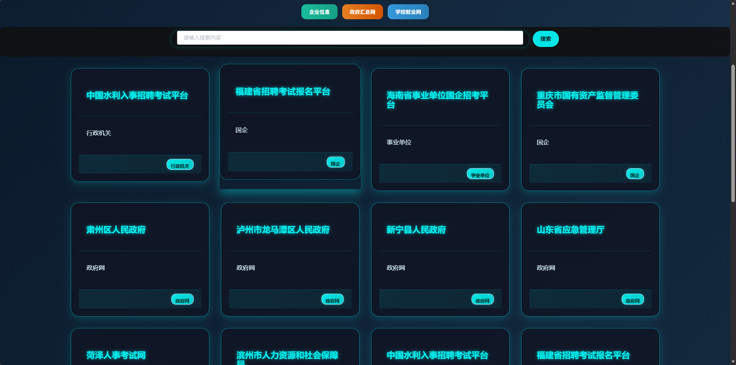The width and height of the screenshot is (736, 365).
Task: Click 政府网 description text in 山东省 card
Action: (x=546, y=268)
